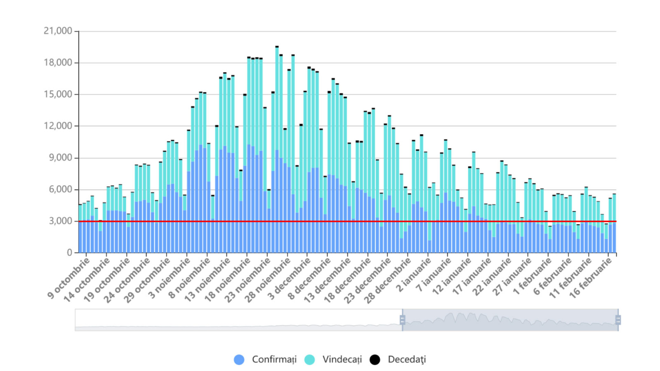Viewport: 660px width, 371px height.
Task: Click the blue Confirmați legend circle
Action: pos(239,359)
